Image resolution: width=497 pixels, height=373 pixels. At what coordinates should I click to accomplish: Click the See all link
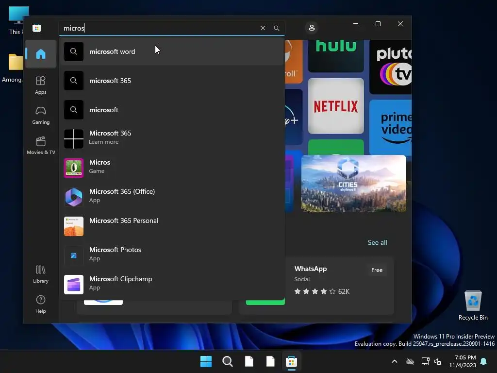377,242
